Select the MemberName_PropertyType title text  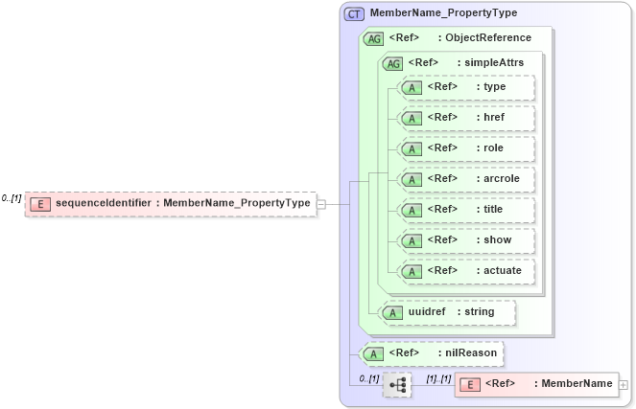tap(443, 13)
